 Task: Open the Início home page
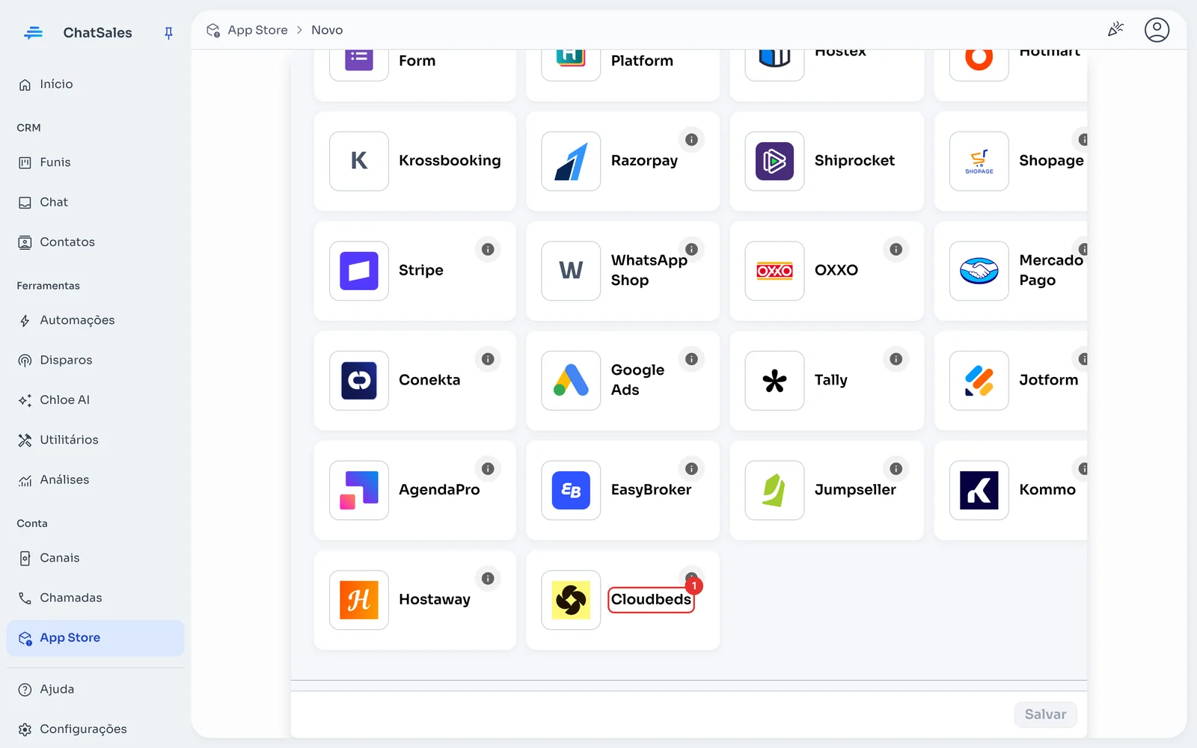95,85
